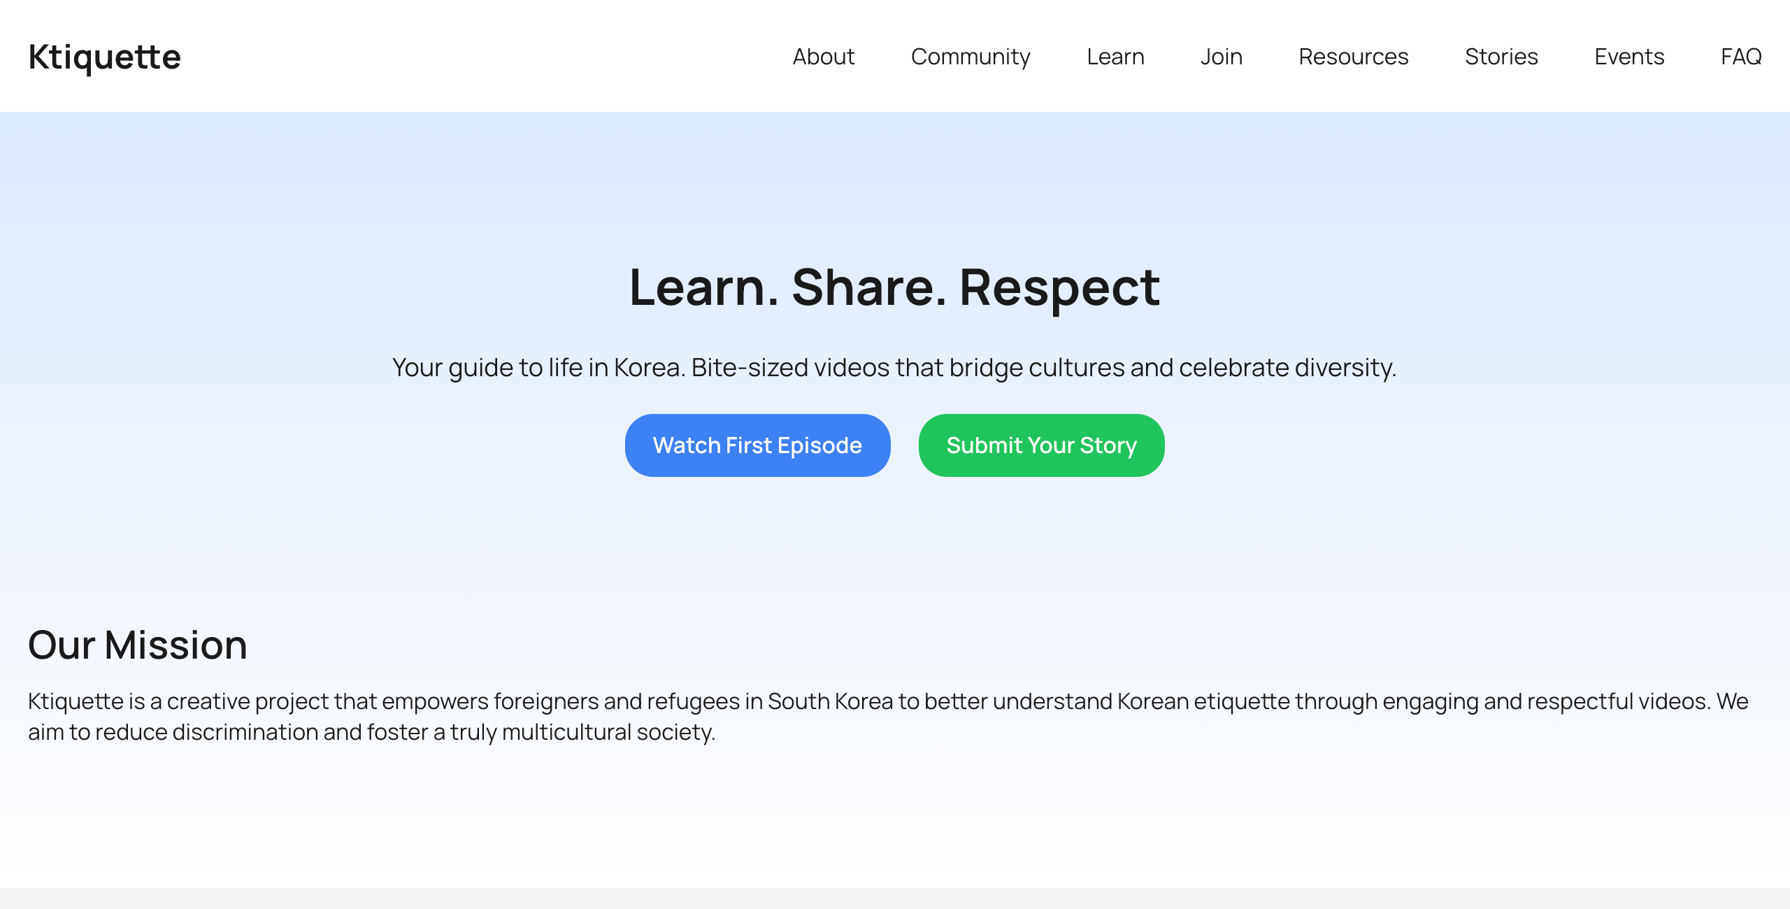Image resolution: width=1790 pixels, height=909 pixels.
Task: Click the green Submit Your Story button
Action: [x=1041, y=445]
